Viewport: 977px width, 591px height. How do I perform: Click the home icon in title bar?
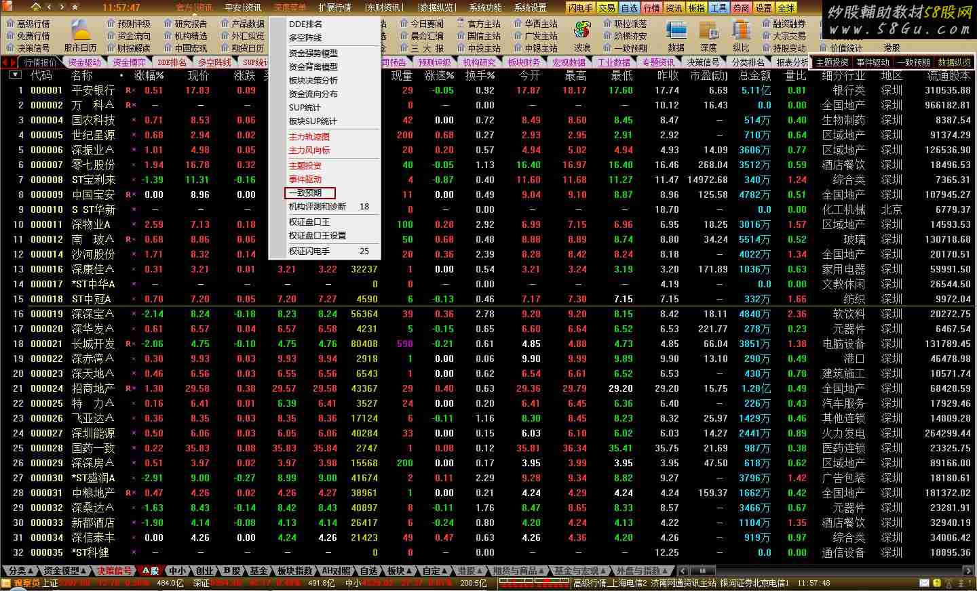(35, 7)
